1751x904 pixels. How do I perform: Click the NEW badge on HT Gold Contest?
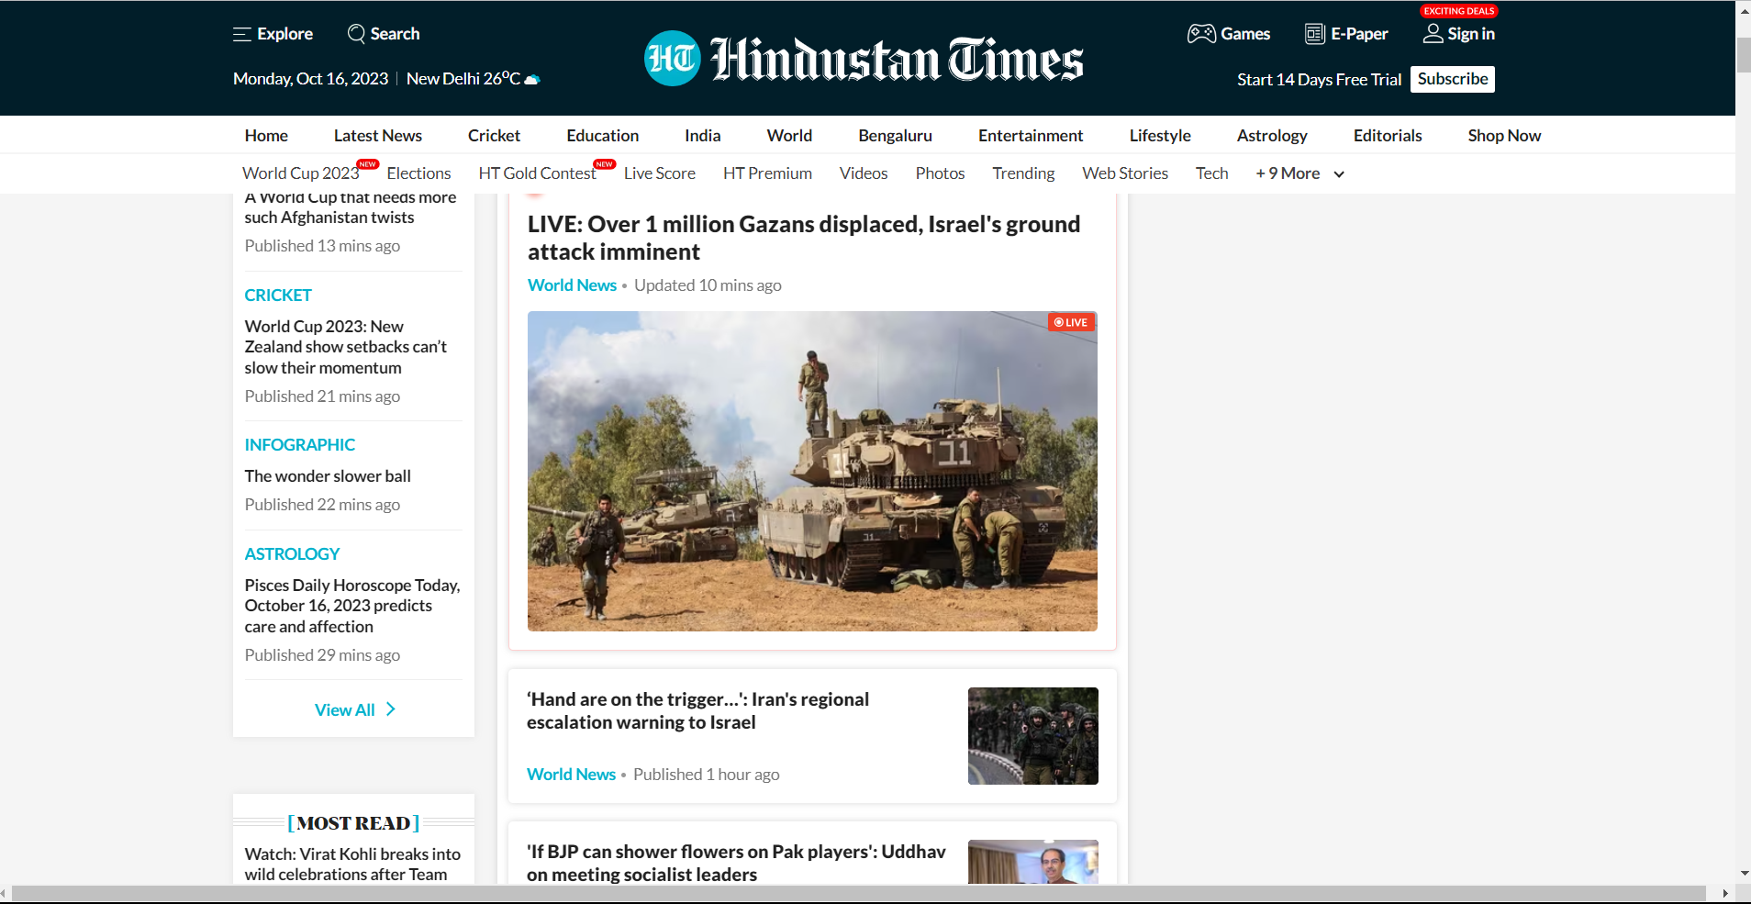click(x=604, y=164)
